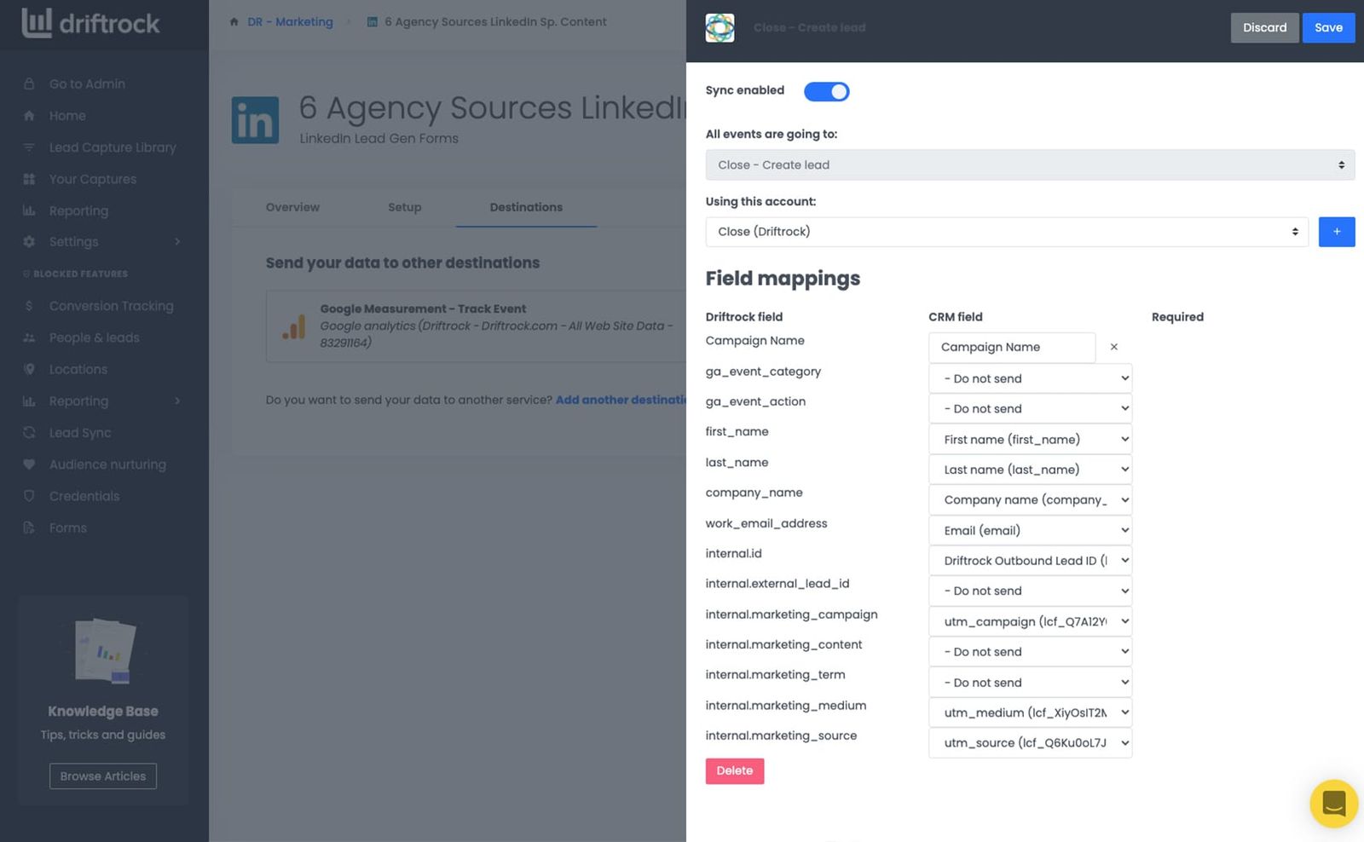This screenshot has height=842, width=1364.
Task: Open the 'Close (Driftrock)' account dropdown
Action: (1006, 232)
